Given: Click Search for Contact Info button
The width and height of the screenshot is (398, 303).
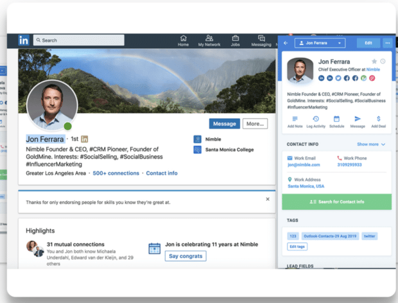Looking at the screenshot, I should pos(336,202).
